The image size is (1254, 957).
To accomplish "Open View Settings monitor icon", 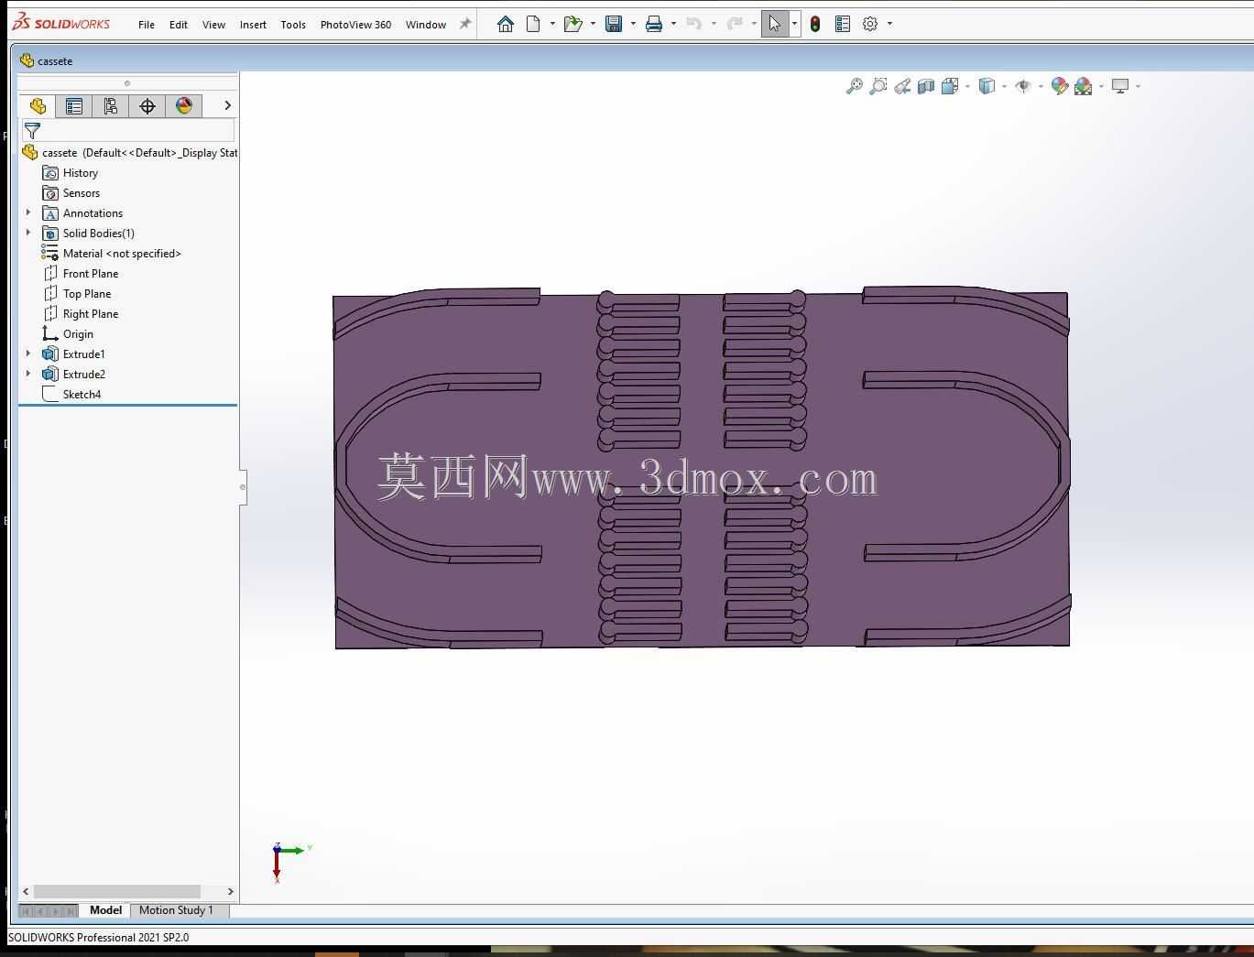I will point(1119,86).
